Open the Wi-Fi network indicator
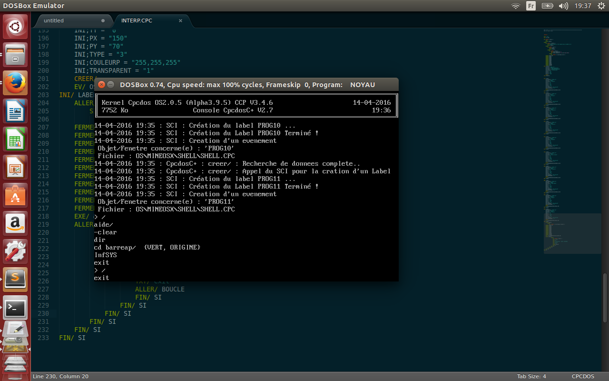The width and height of the screenshot is (609, 381). point(516,6)
